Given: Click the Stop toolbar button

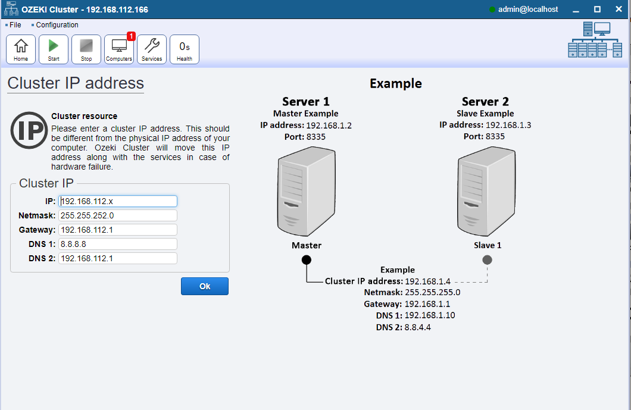Looking at the screenshot, I should [x=86, y=49].
